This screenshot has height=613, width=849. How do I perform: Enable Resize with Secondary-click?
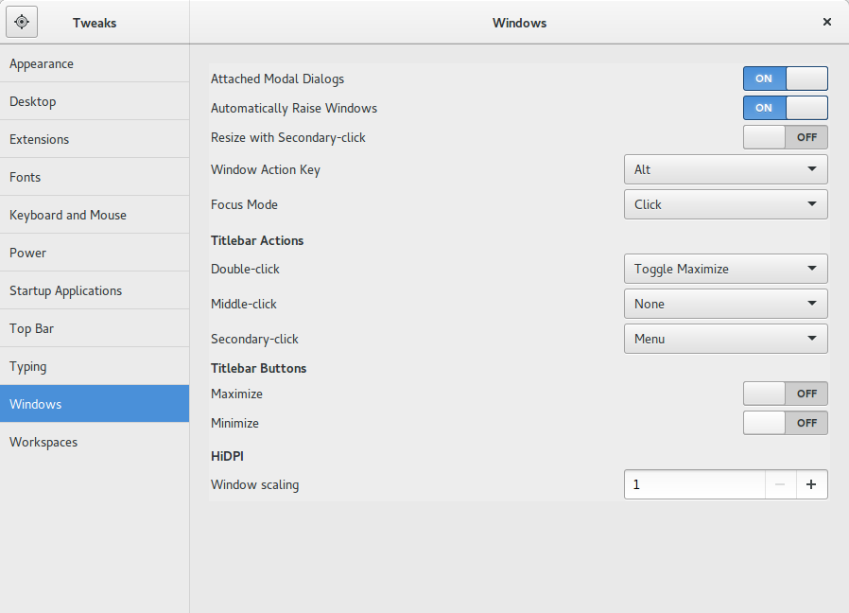pyautogui.click(x=785, y=137)
